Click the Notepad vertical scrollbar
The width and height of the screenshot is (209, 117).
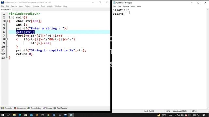208,58
